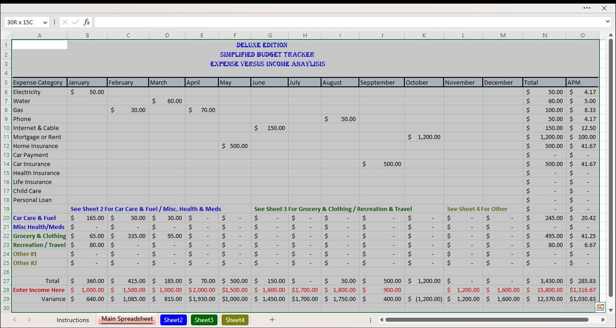Viewport: 616px width, 328px height.
Task: Click the vertical scrollbar up arrow
Action: [x=611, y=35]
